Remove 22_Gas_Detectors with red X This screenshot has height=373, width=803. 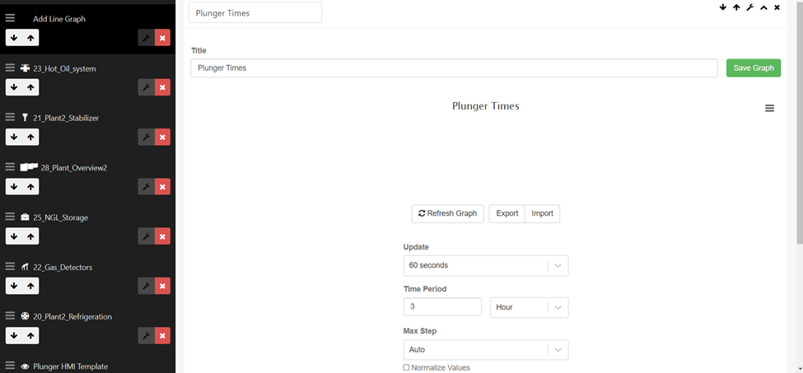162,286
